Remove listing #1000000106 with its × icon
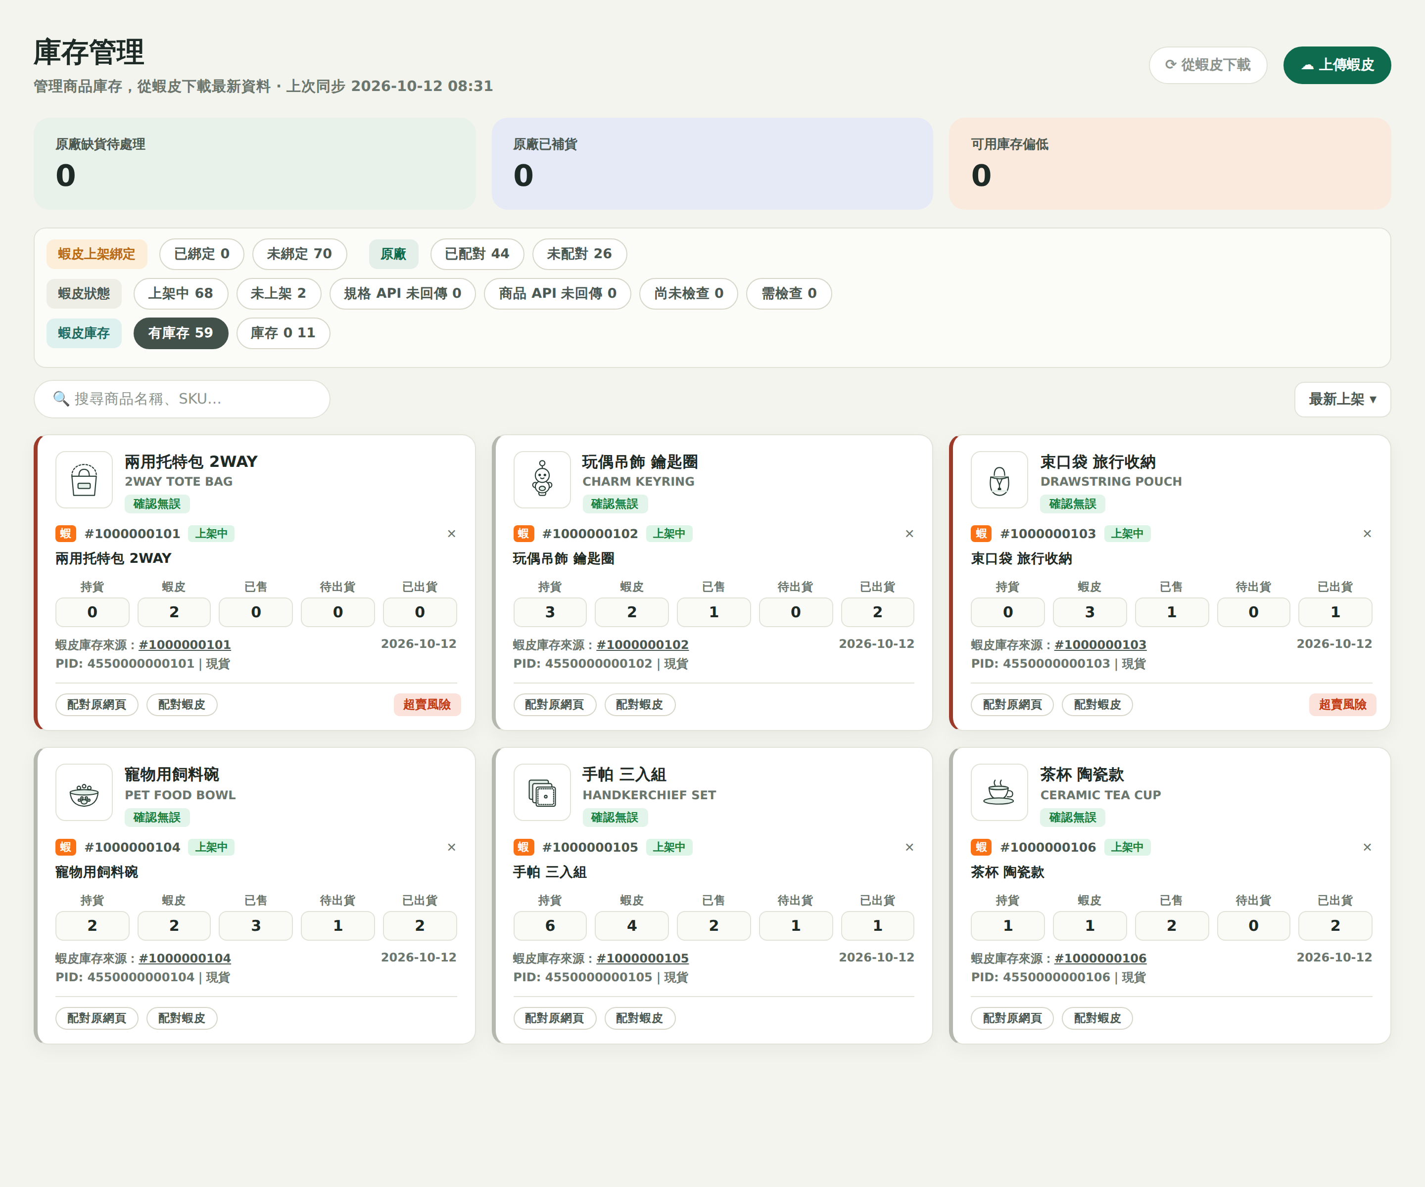1425x1187 pixels. tap(1367, 847)
